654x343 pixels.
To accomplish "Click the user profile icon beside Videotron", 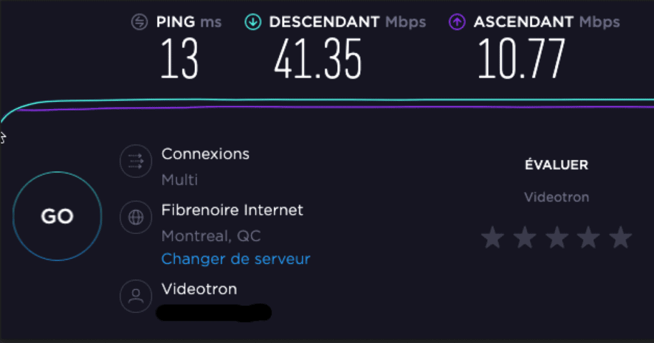I will 135,296.
